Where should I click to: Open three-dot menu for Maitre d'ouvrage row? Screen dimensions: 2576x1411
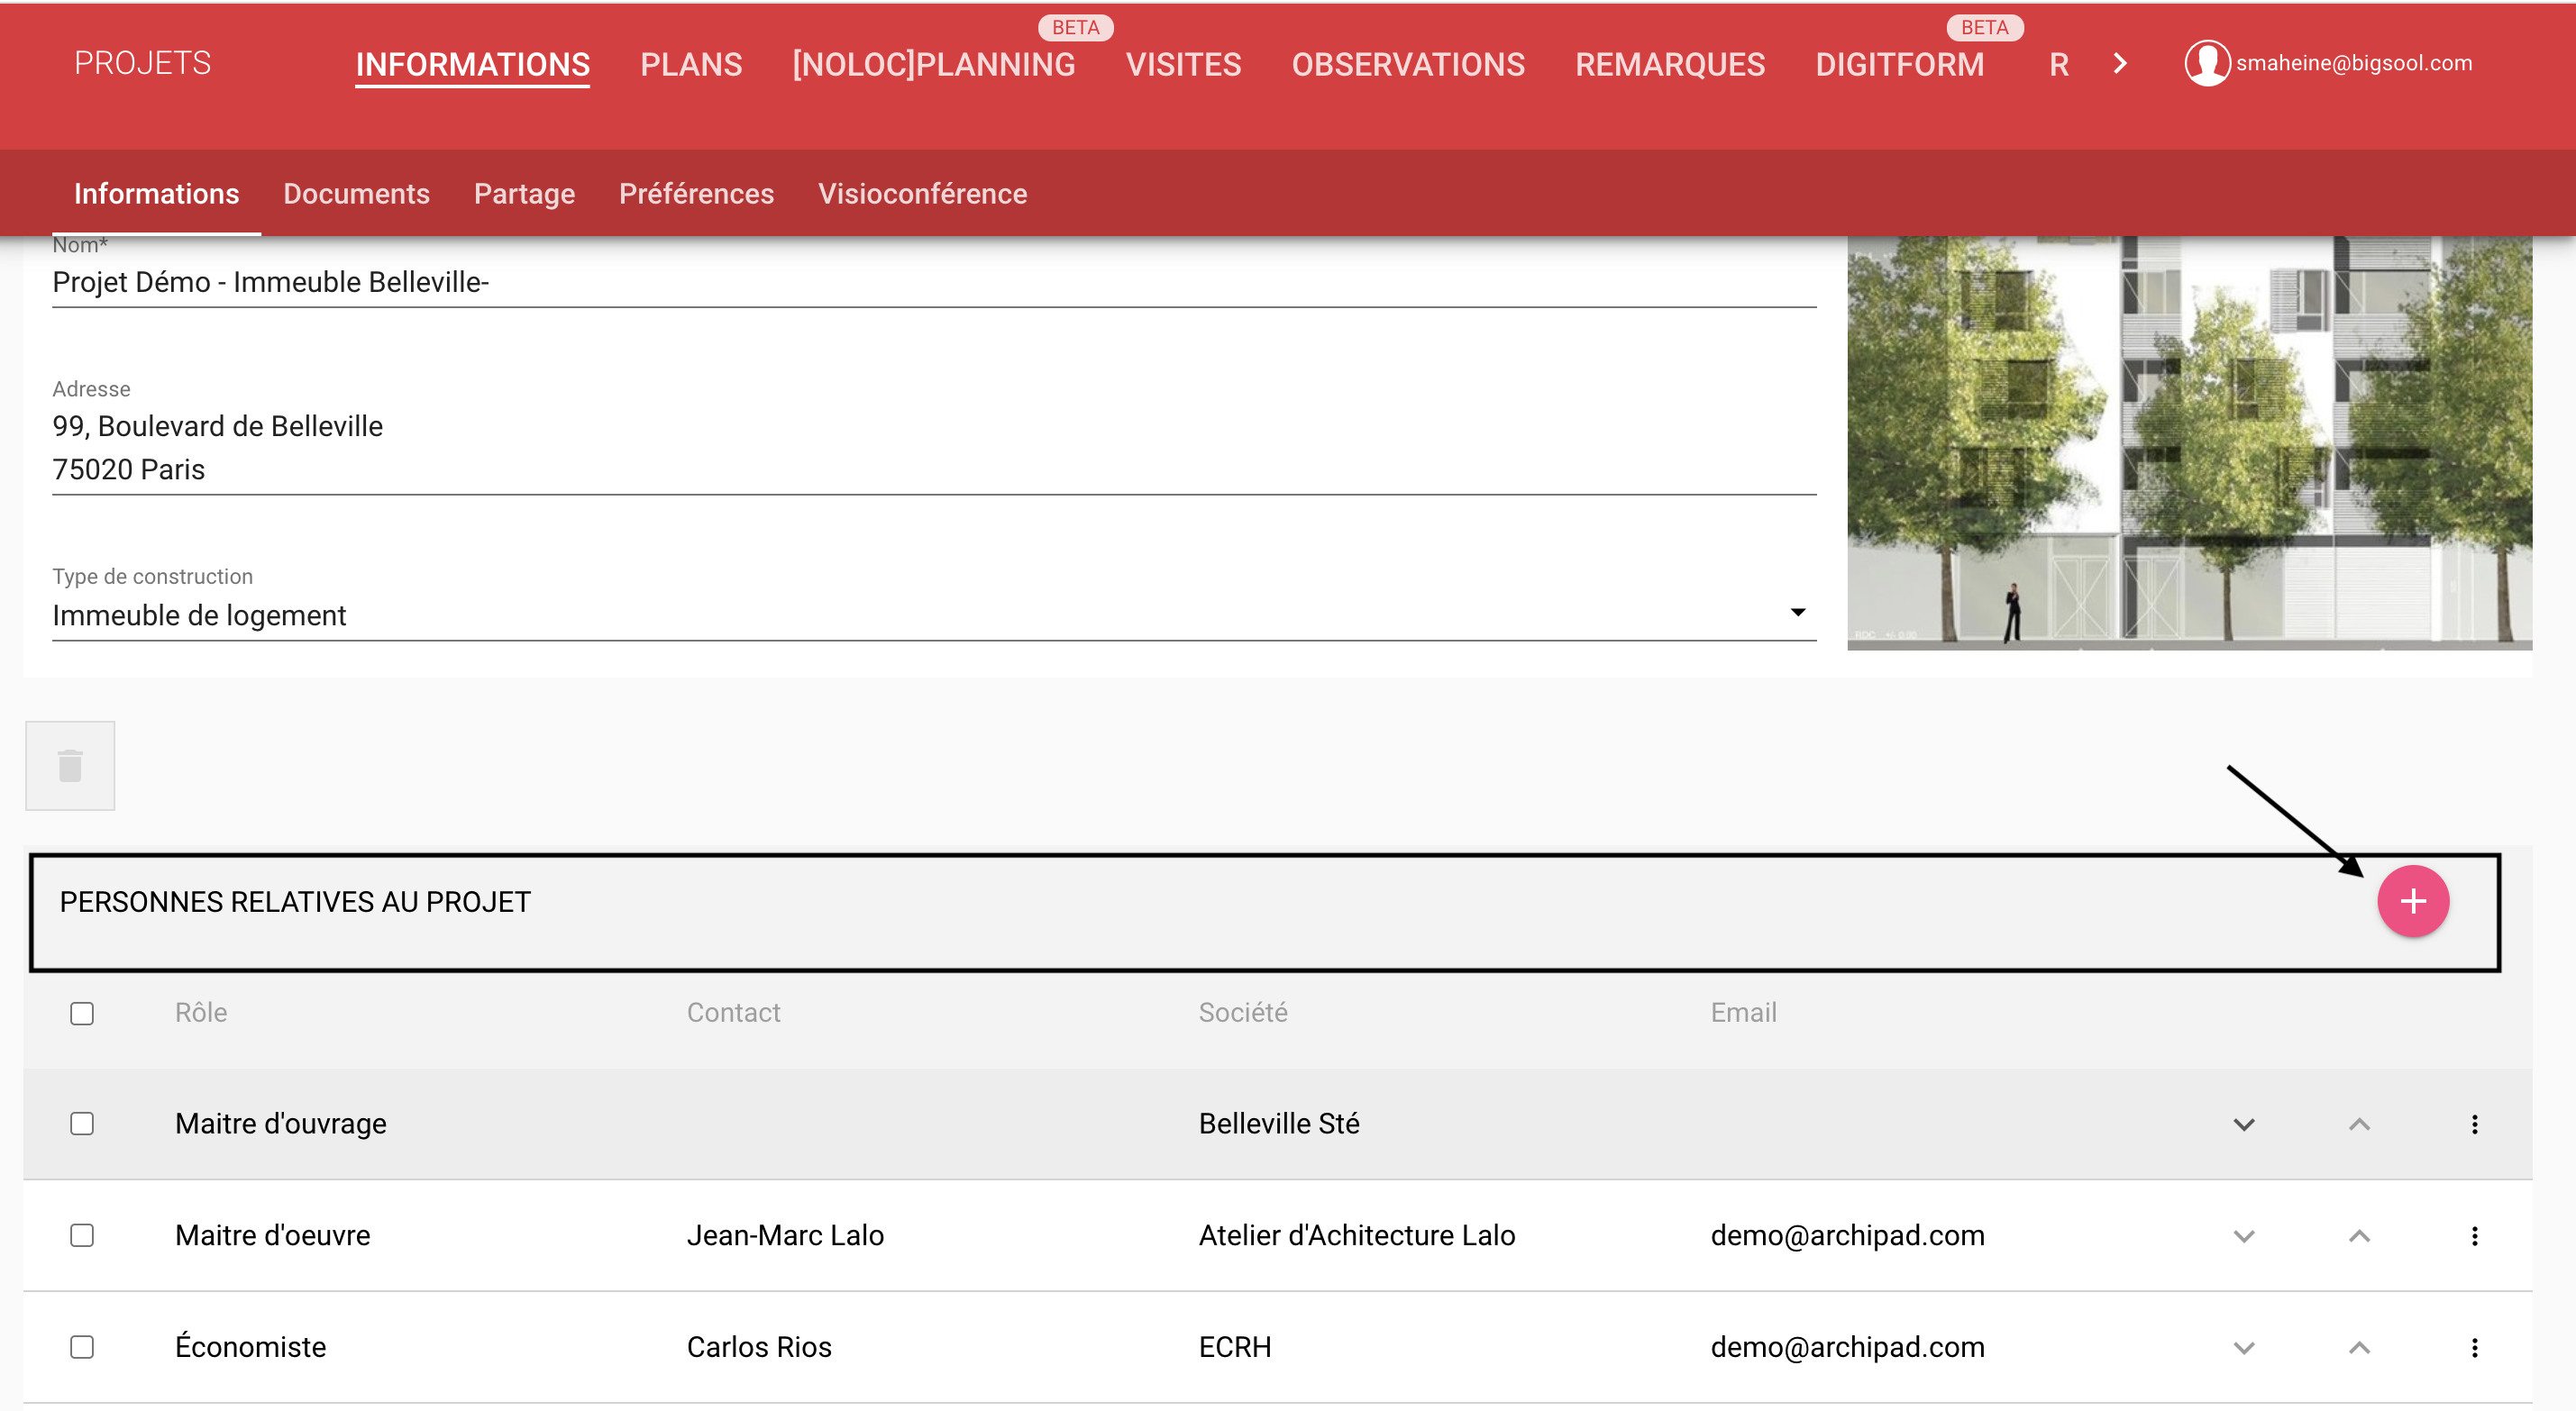point(2474,1124)
